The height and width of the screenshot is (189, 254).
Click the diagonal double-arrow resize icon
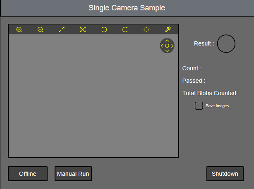point(62,30)
